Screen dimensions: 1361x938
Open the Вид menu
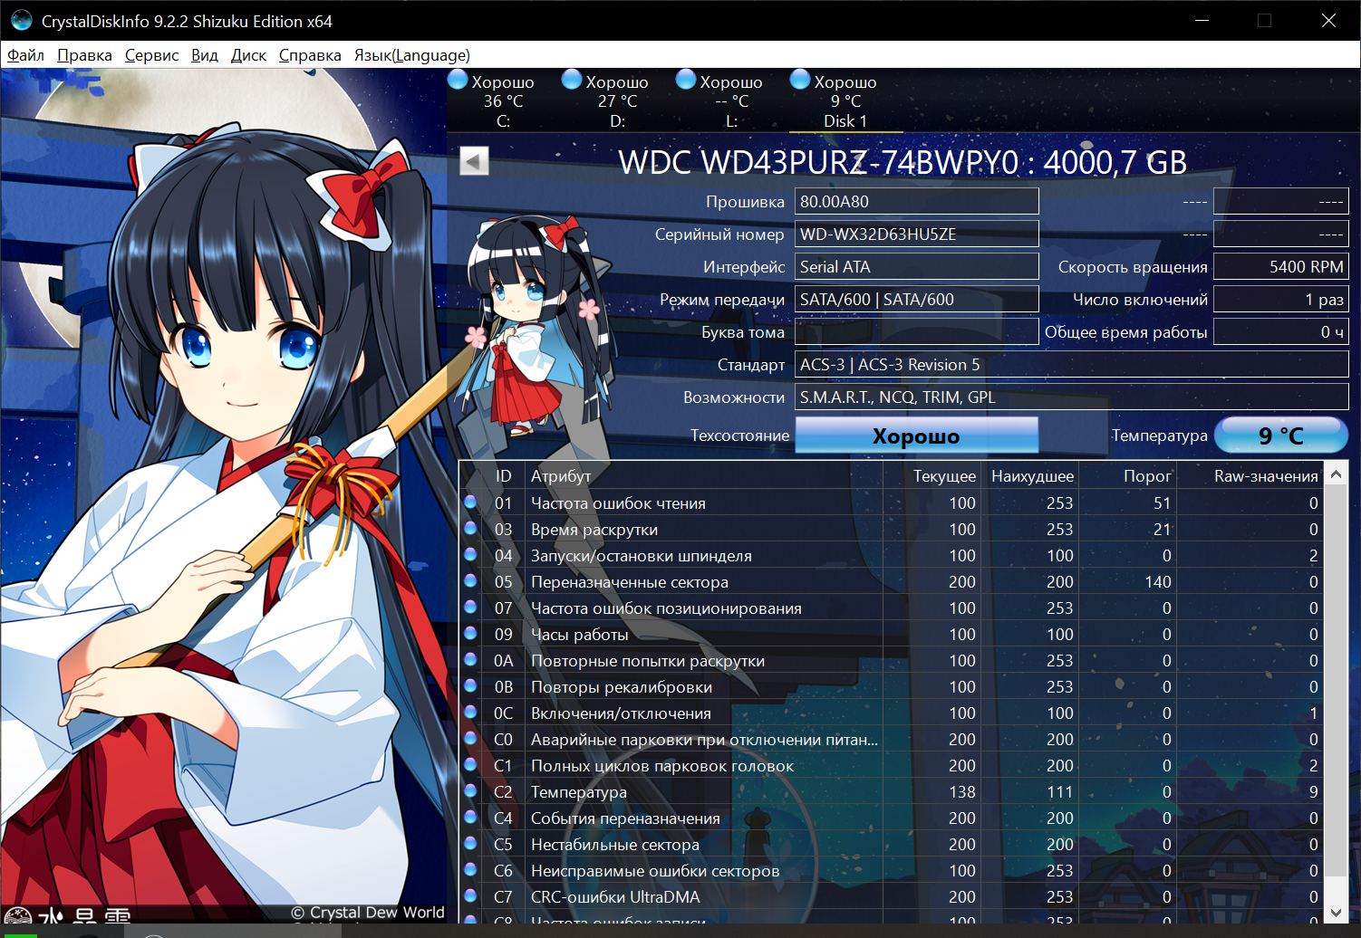pos(205,55)
